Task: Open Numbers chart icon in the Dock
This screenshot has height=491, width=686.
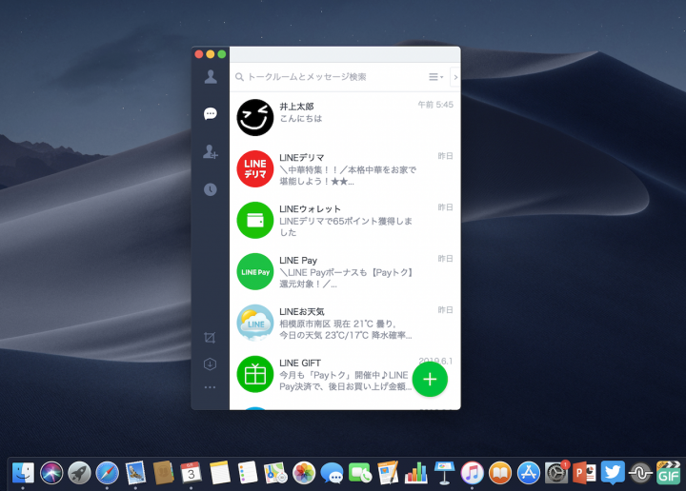Action: [416, 473]
